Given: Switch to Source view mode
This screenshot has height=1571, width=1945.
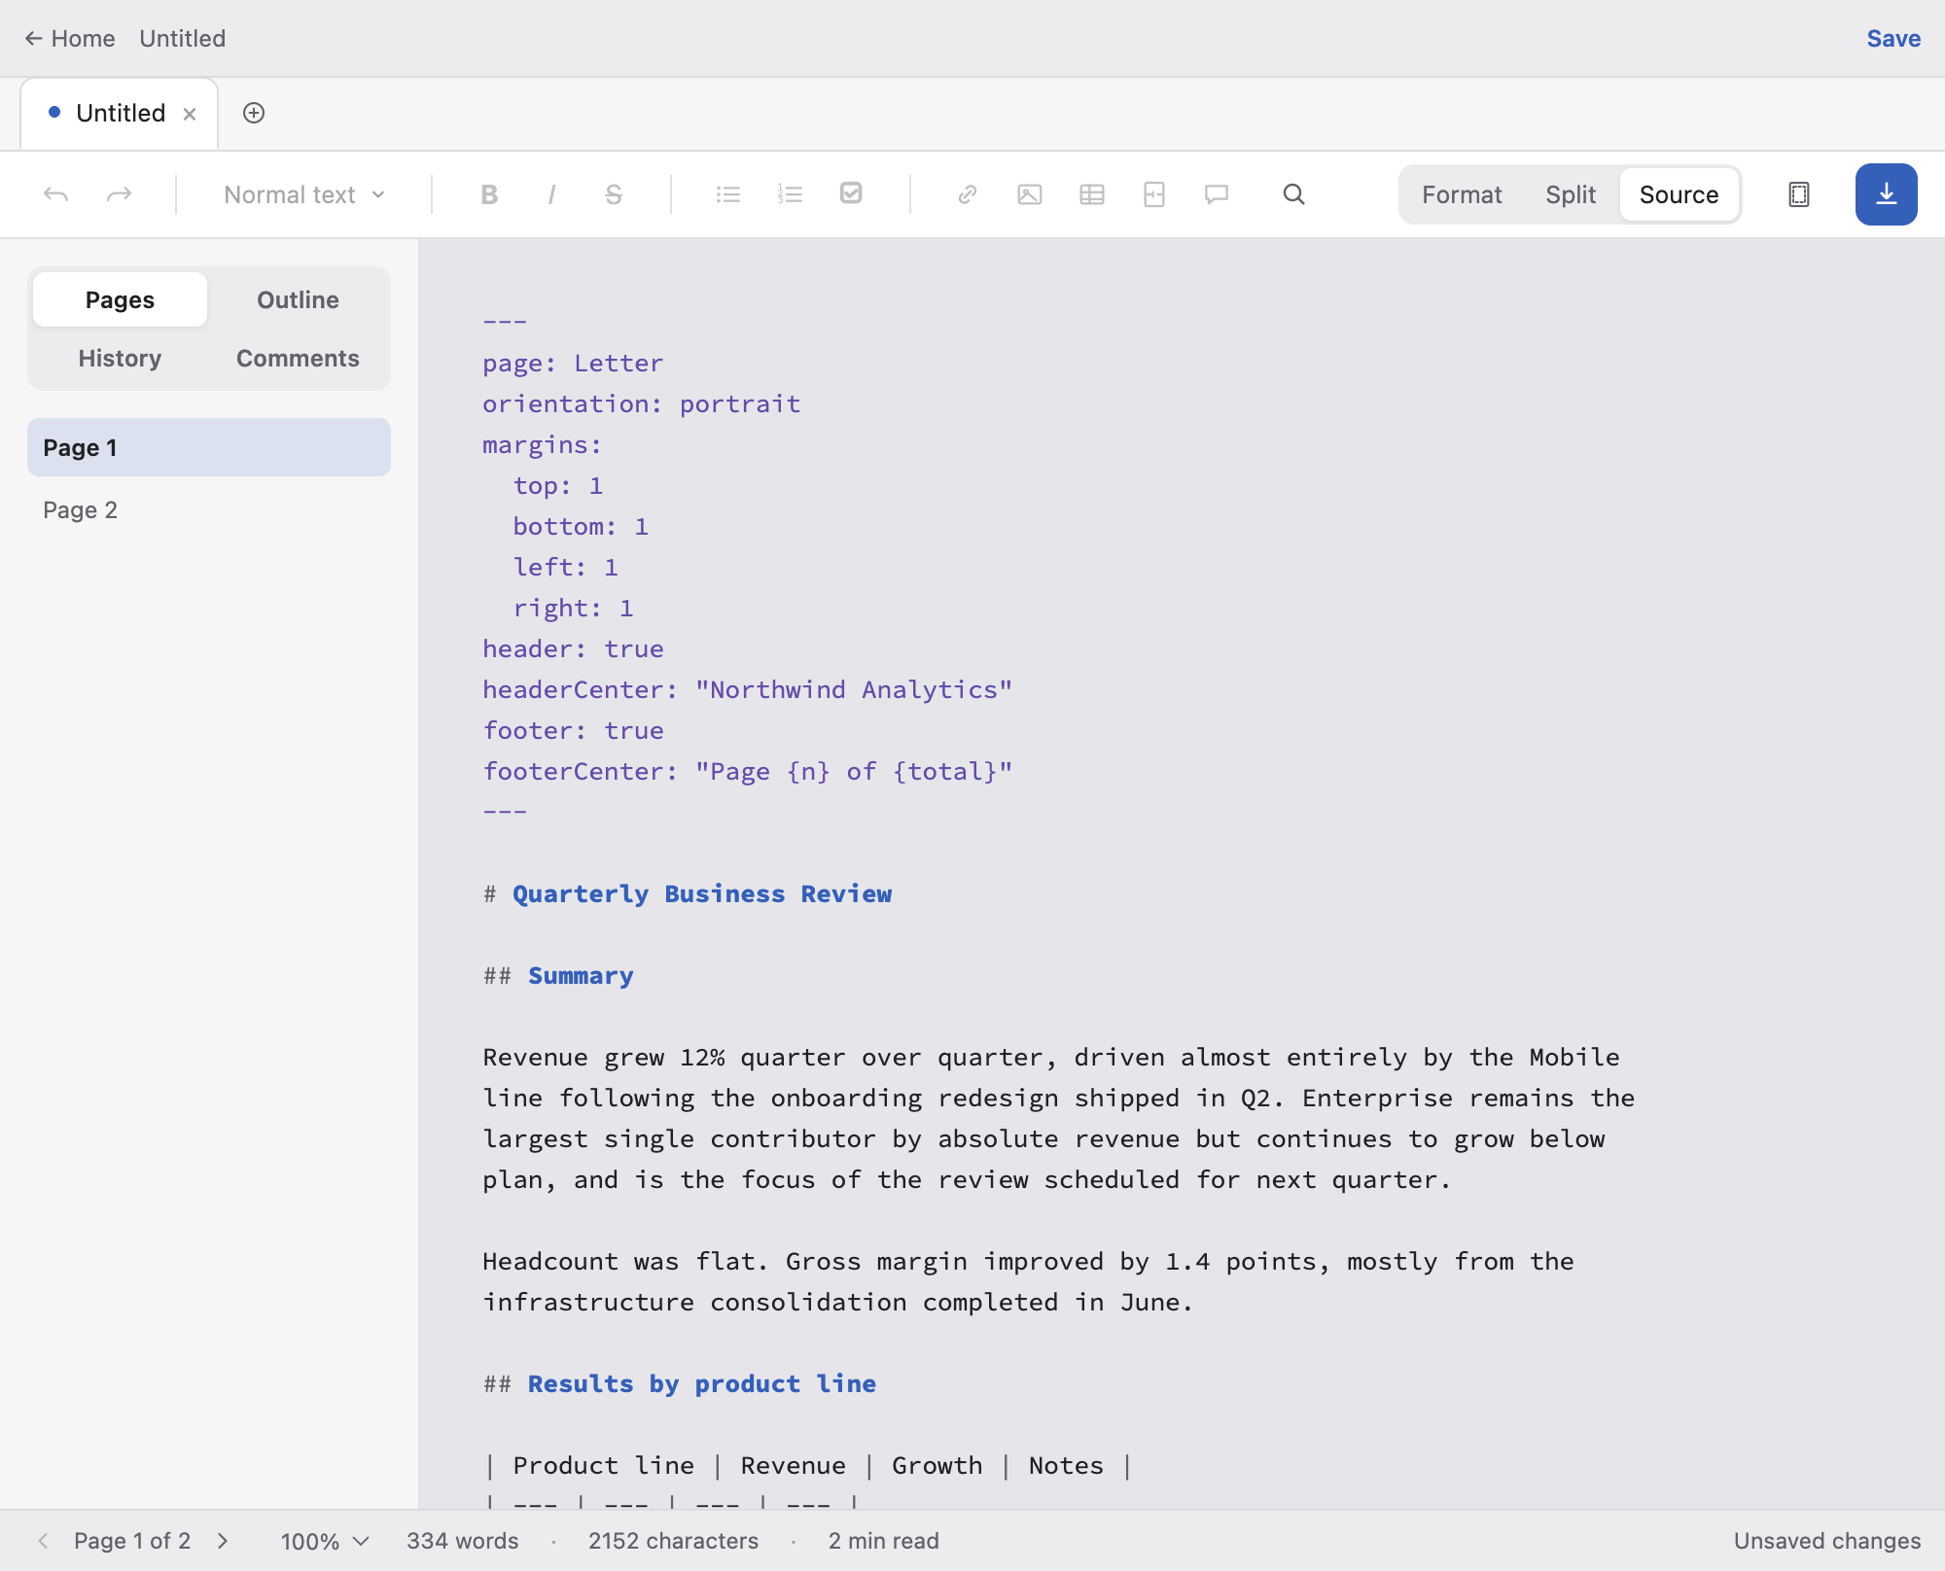Looking at the screenshot, I should coord(1679,194).
